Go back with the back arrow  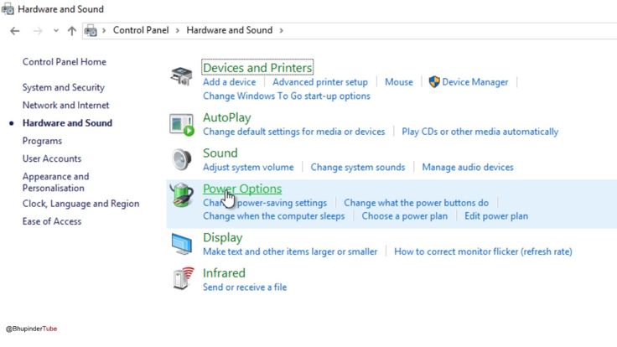15,31
